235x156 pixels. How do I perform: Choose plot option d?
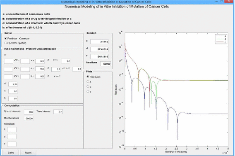click(89, 87)
